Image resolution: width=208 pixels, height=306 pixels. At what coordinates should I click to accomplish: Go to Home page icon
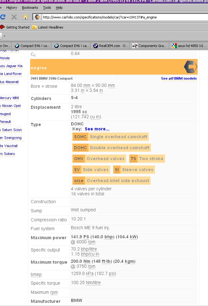[25, 17]
